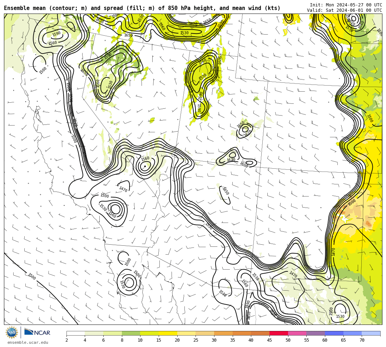Click the colorbar tick label 25
The width and height of the screenshot is (386, 347).
coord(196,340)
